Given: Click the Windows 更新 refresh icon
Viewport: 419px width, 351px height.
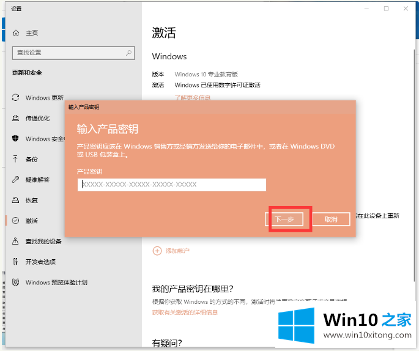Looking at the screenshot, I should coord(16,97).
